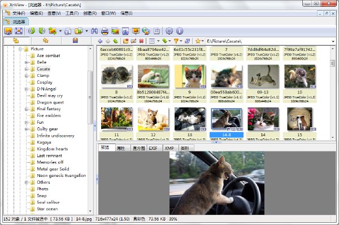Switch to the EXIF tab

click(153, 148)
